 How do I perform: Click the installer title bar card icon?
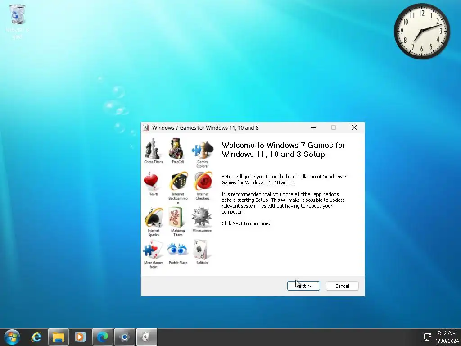point(145,127)
